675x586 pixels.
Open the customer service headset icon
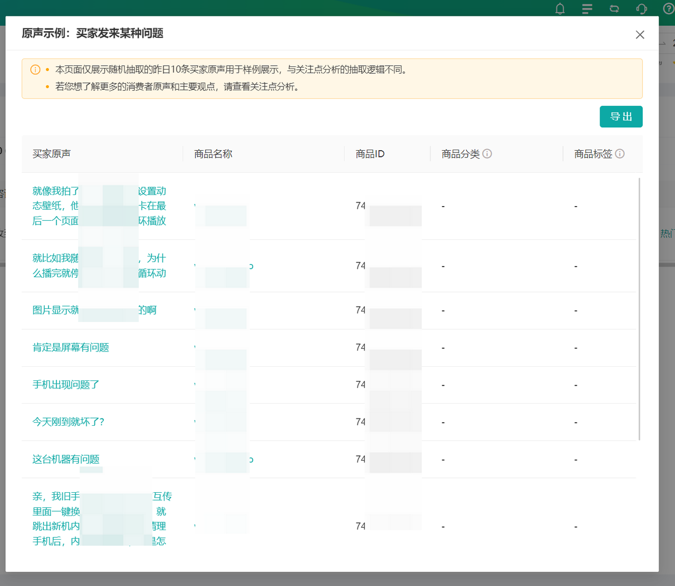click(x=641, y=8)
